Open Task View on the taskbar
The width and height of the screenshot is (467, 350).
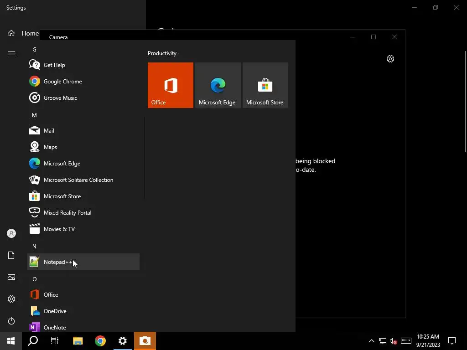(x=55, y=341)
